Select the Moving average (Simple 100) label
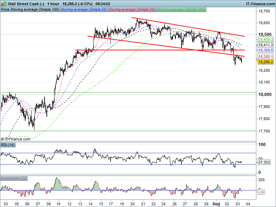 (x=35, y=10)
